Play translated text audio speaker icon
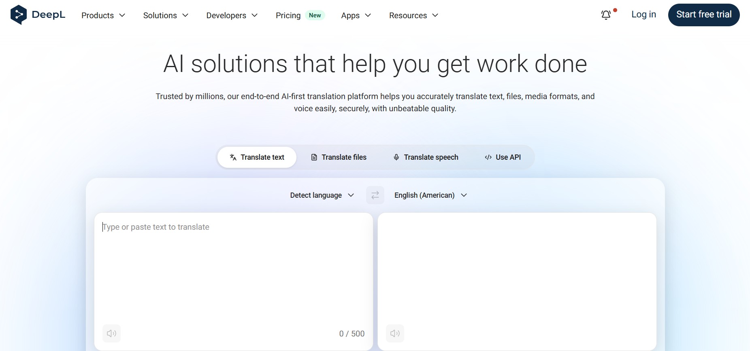Viewport: 750px width, 351px height. point(395,333)
